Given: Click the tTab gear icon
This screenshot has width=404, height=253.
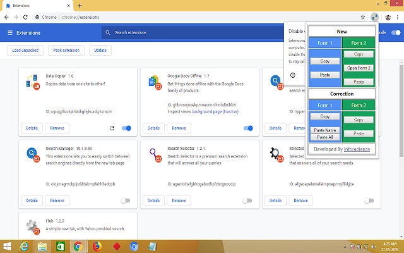Looking at the screenshot, I should 33,227.
